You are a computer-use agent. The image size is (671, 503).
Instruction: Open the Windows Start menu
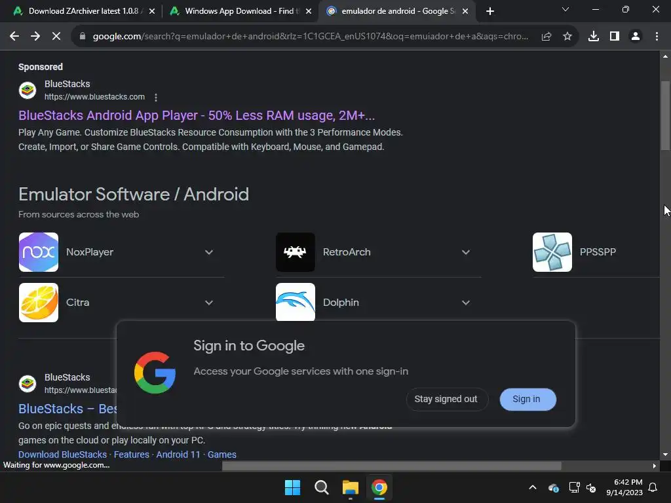point(293,487)
